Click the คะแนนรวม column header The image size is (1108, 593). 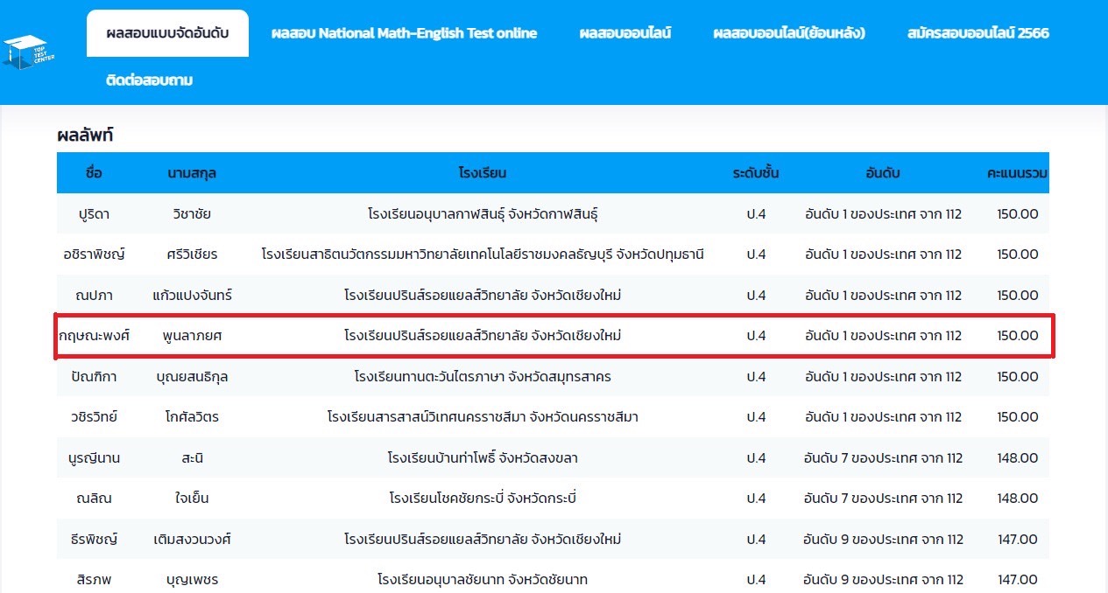tap(1018, 173)
